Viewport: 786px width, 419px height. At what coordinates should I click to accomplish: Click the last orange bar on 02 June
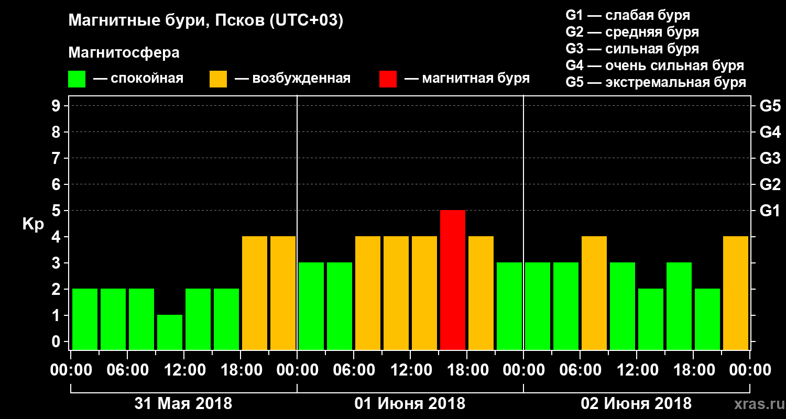[736, 293]
